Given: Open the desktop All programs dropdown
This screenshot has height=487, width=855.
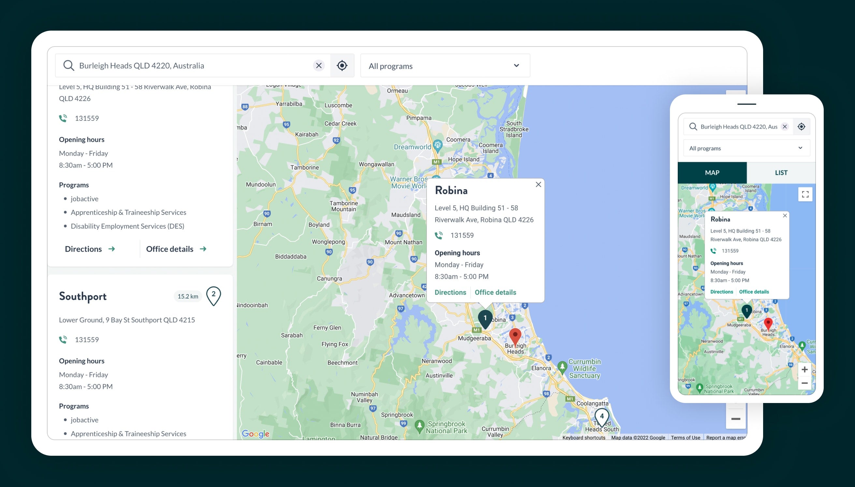Looking at the screenshot, I should click(x=445, y=66).
